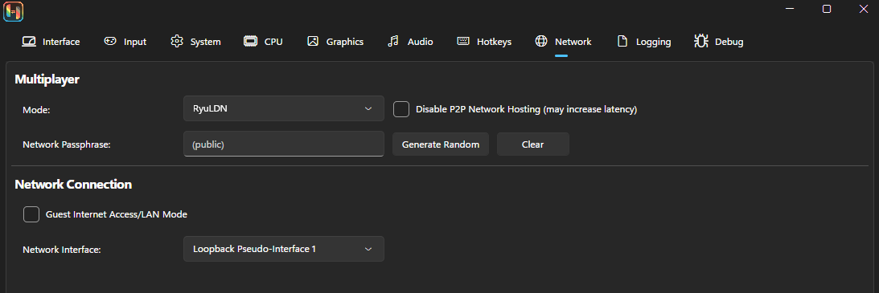The width and height of the screenshot is (879, 293).
Task: Expand the Network Interface dropdown
Action: (284, 249)
